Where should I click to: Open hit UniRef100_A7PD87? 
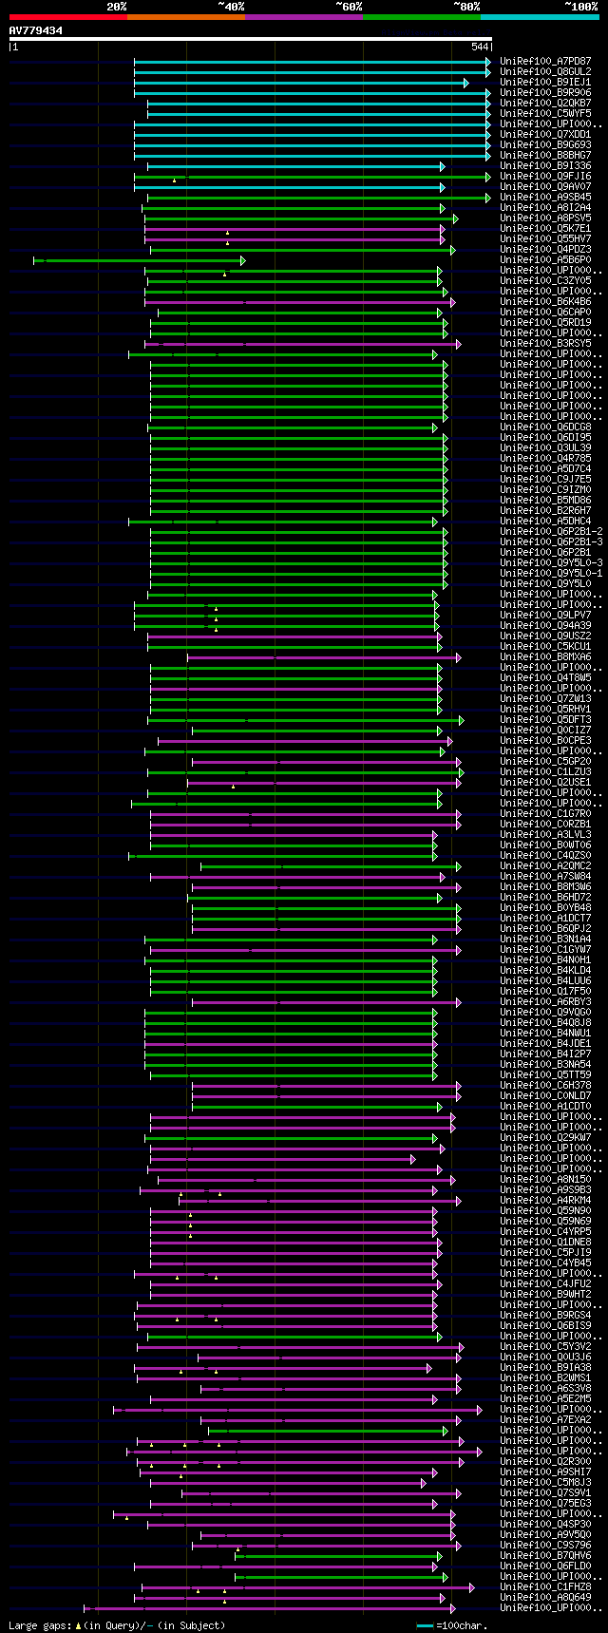(x=545, y=61)
